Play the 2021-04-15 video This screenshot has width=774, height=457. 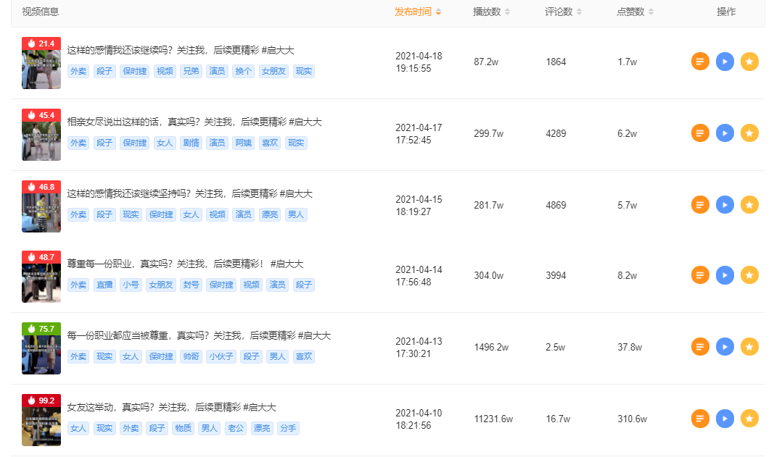coord(725,204)
